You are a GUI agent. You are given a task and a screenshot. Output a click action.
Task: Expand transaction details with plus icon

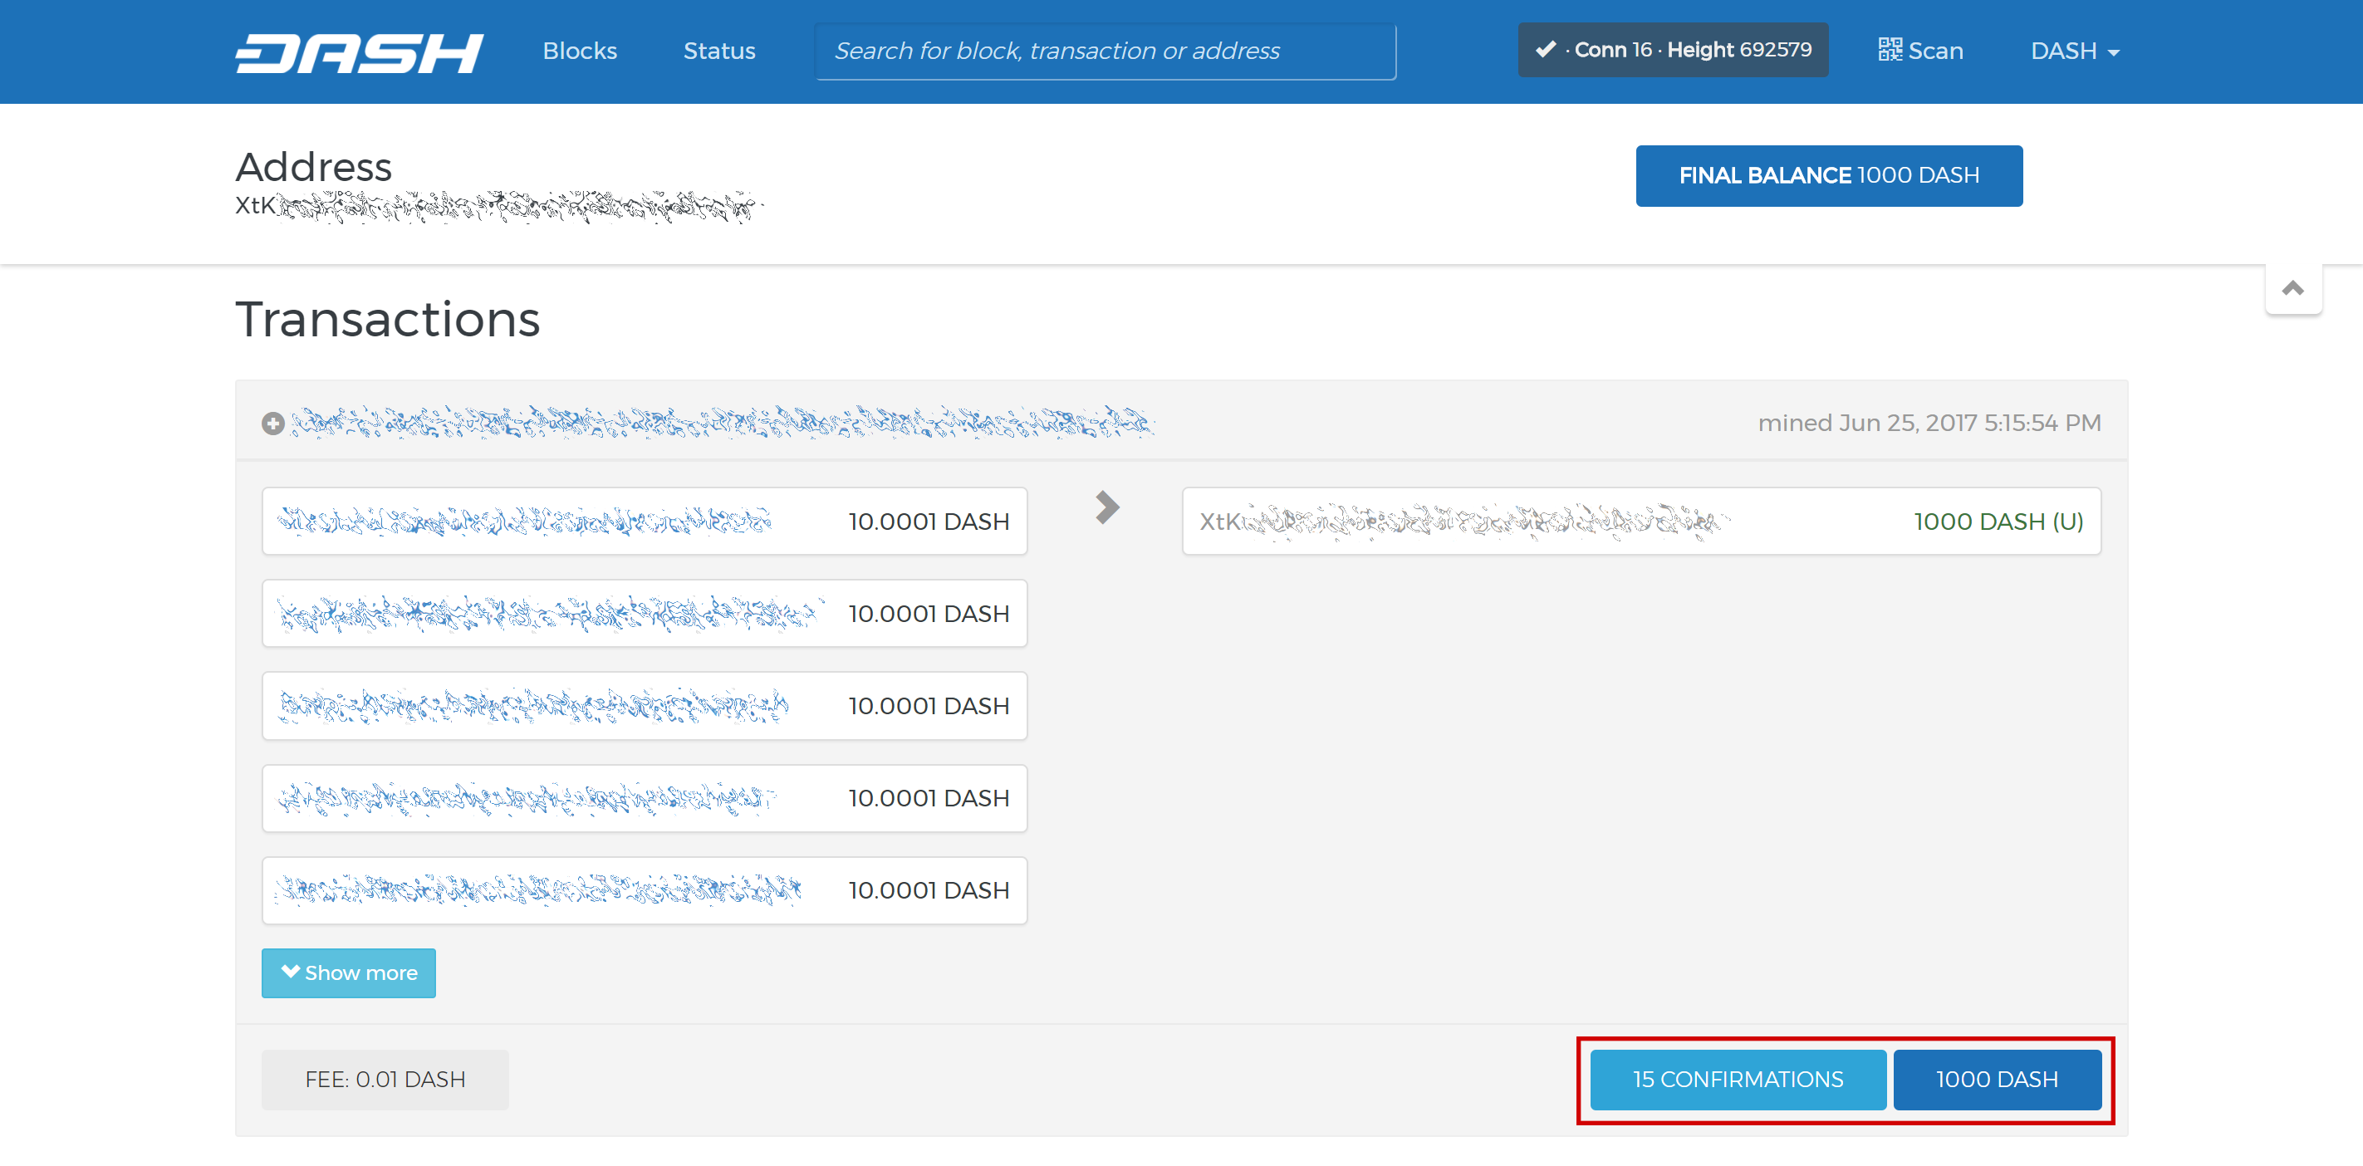[272, 423]
